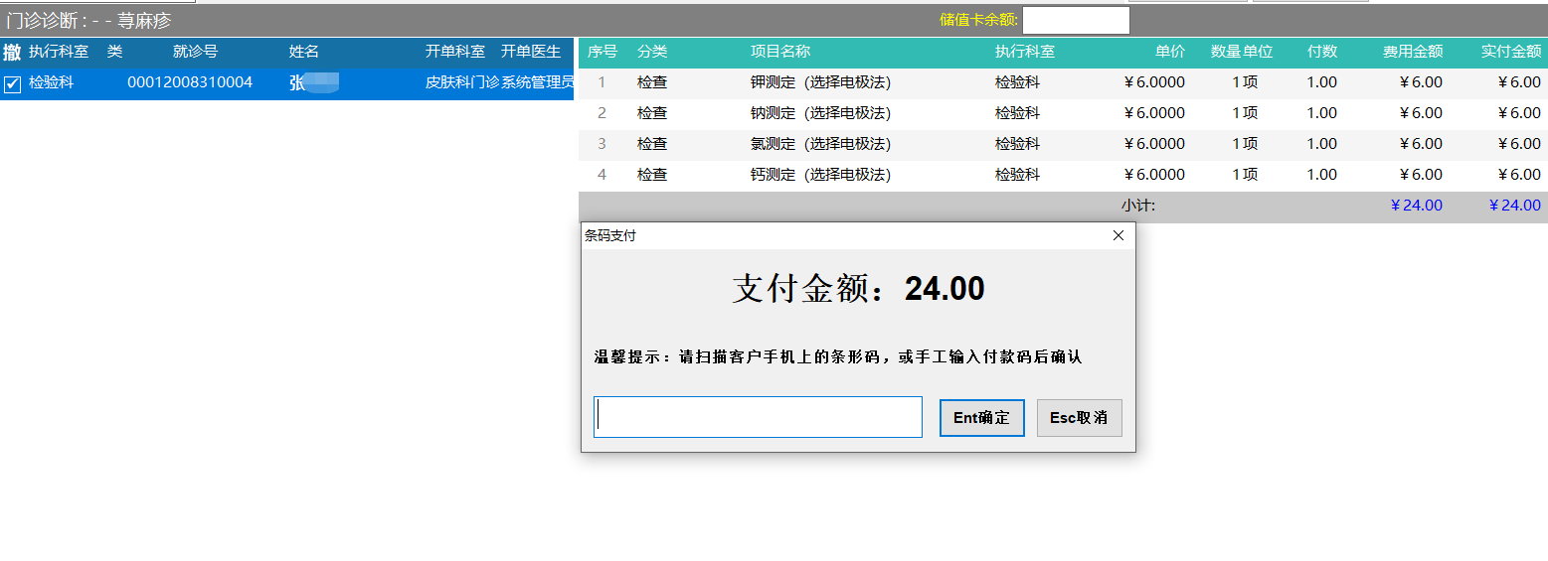Select the 钾测定 item row
Screen dimensions: 1548x561
pyautogui.click(x=820, y=82)
